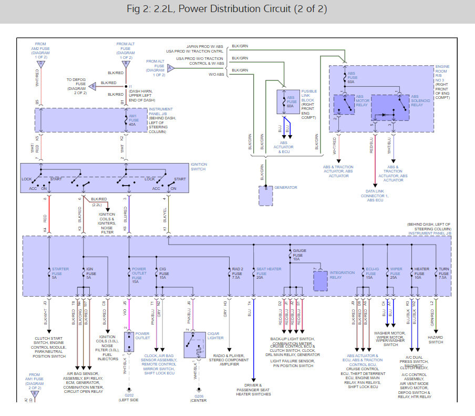Click the W/O ABS label
475x416 pixels.
pos(216,75)
